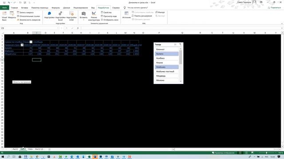
Task: Open Параметры отображения in status bar
Action: pyautogui.click(x=223, y=153)
